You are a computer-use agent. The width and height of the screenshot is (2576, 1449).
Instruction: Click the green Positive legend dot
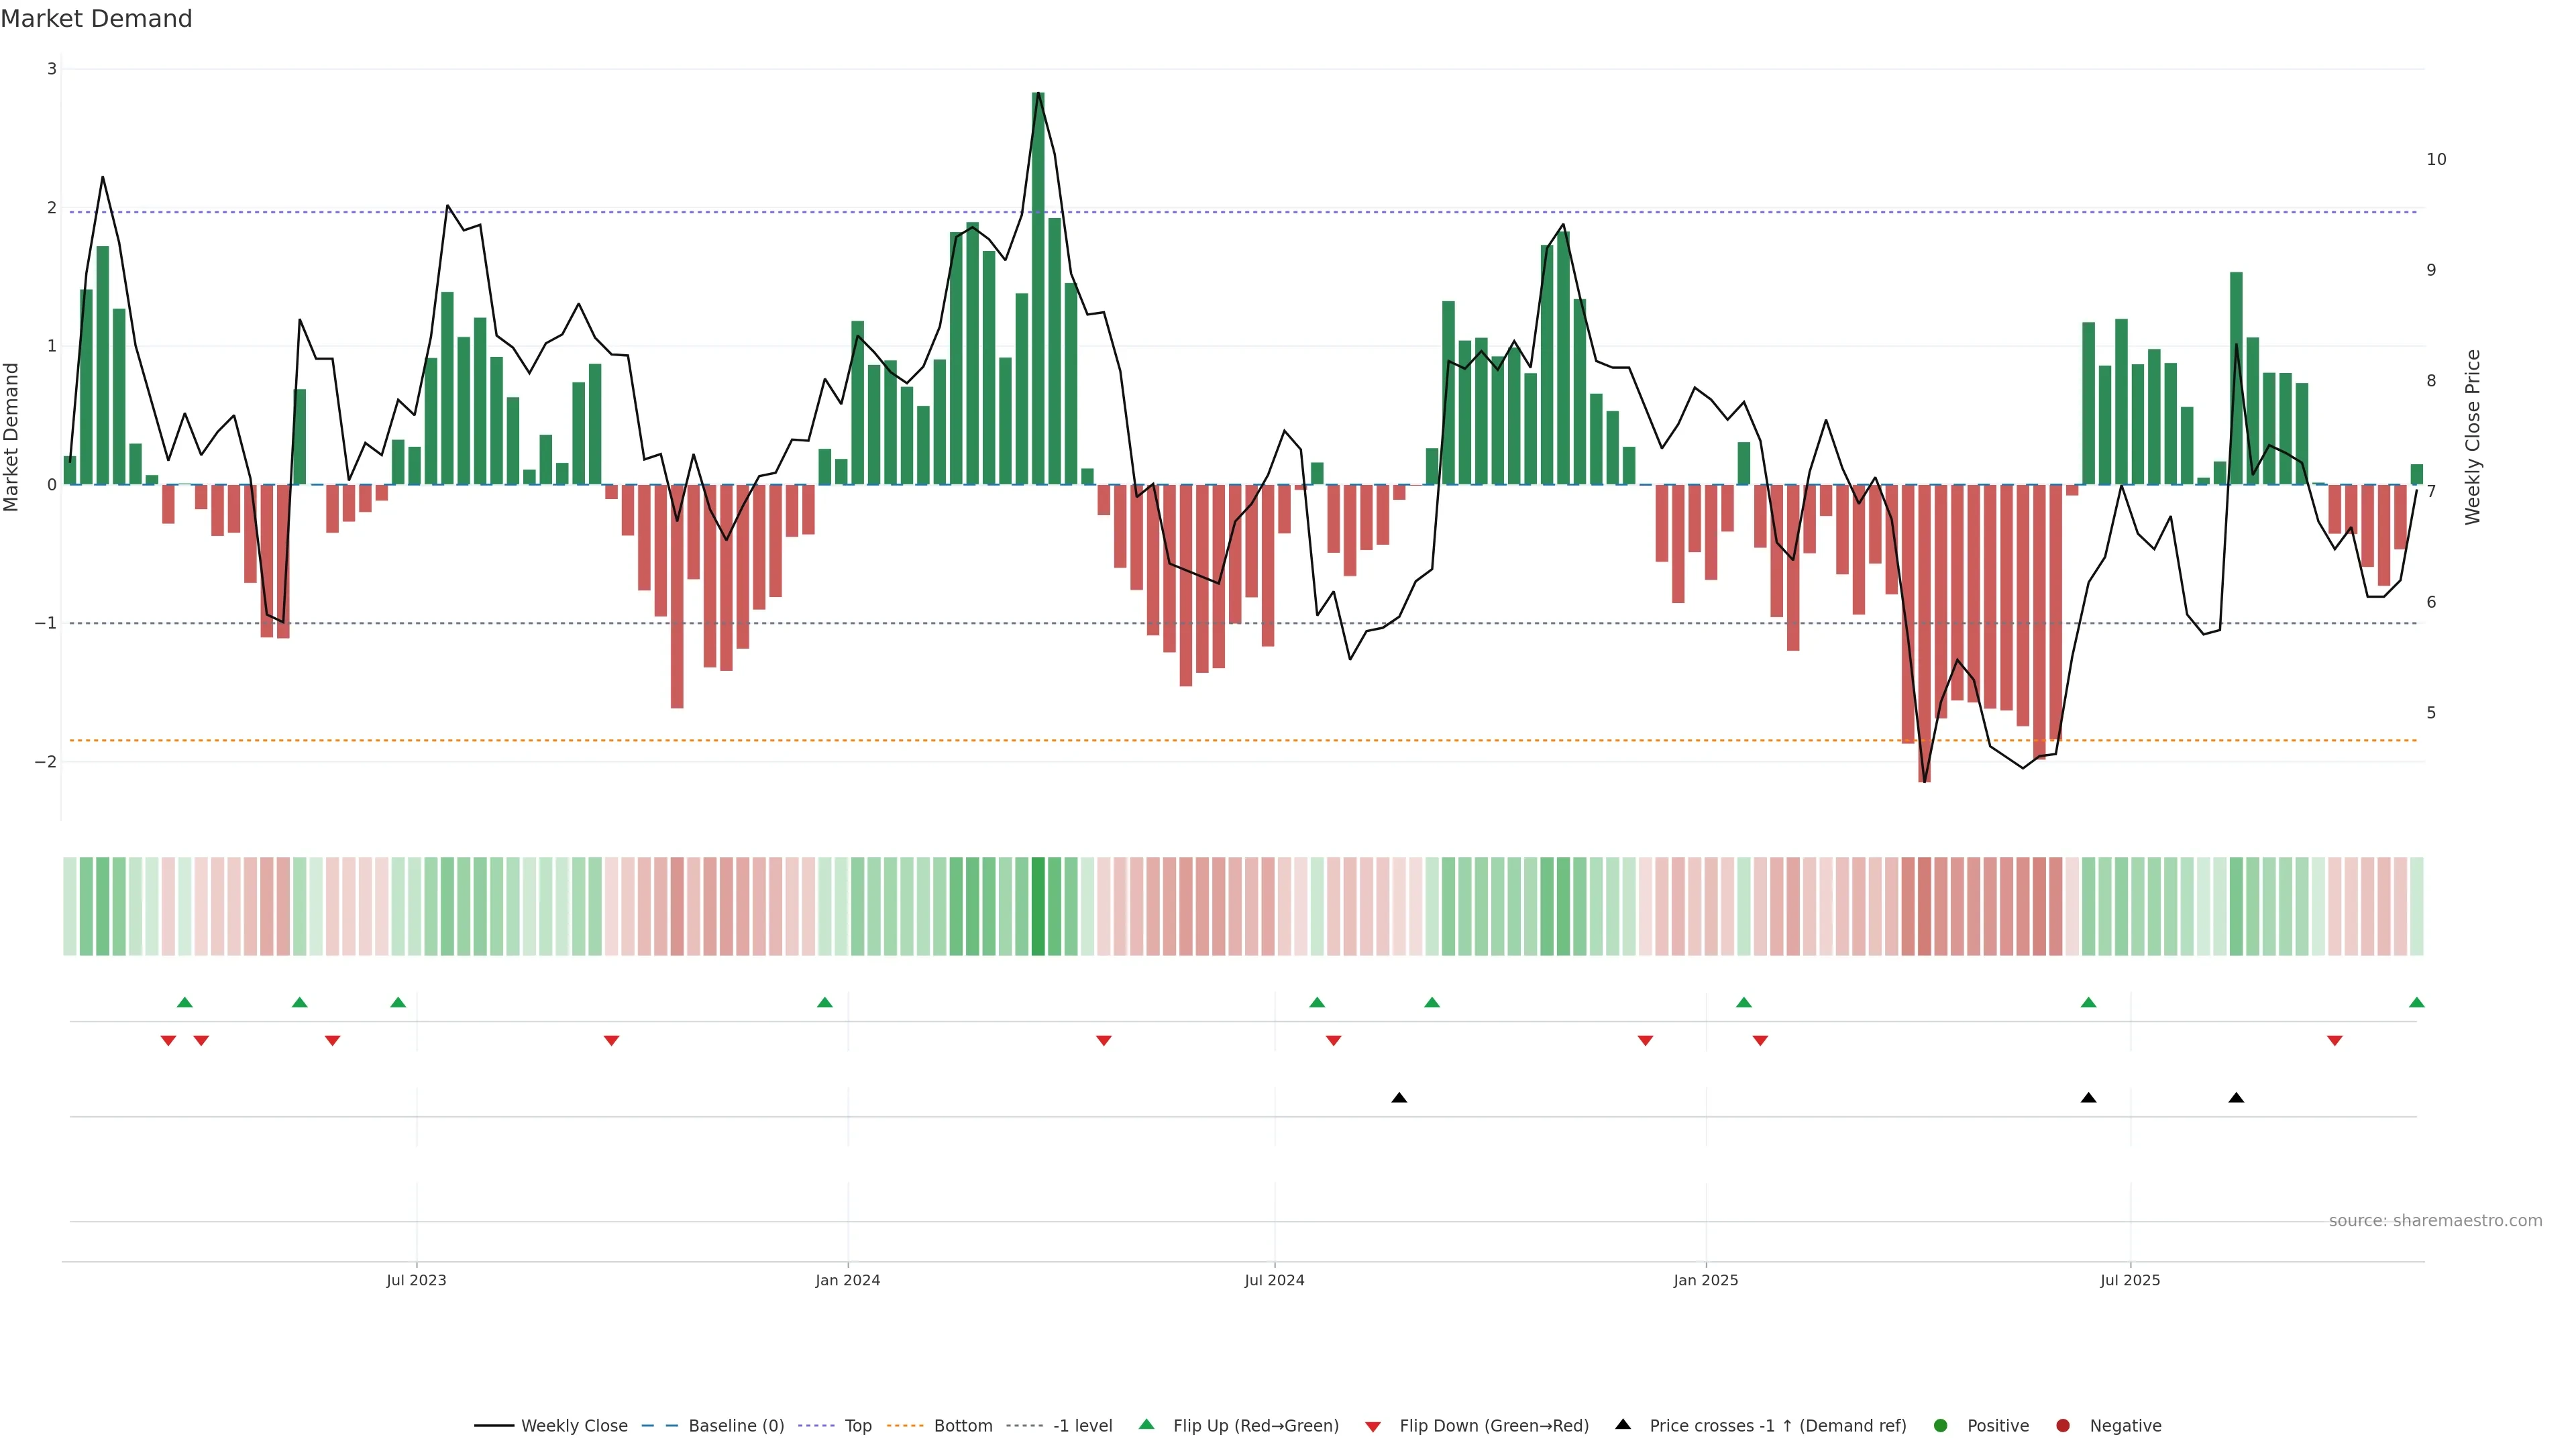tap(1941, 1426)
